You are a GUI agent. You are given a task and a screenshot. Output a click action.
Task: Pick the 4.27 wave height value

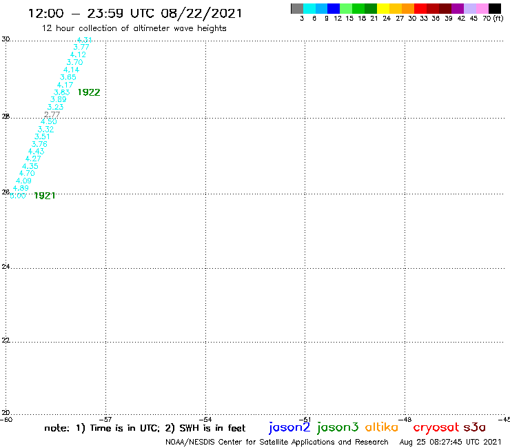coord(33,159)
